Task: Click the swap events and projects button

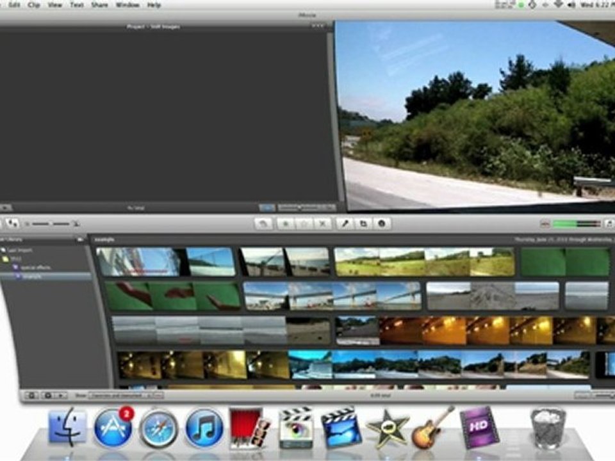Action: (x=13, y=224)
